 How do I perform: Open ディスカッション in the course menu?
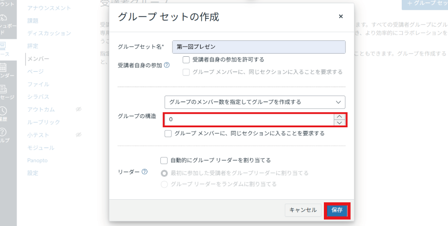[49, 33]
